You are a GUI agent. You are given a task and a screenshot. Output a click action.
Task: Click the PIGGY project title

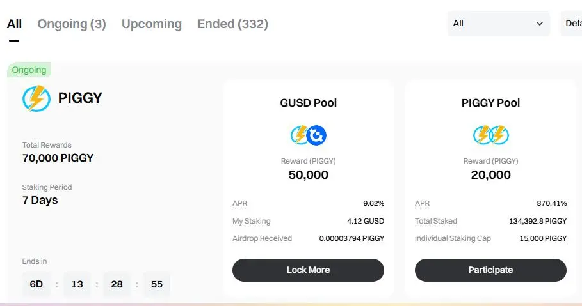[x=80, y=98]
